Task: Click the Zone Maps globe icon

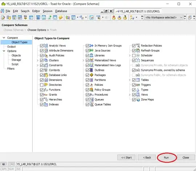Action: point(138,99)
